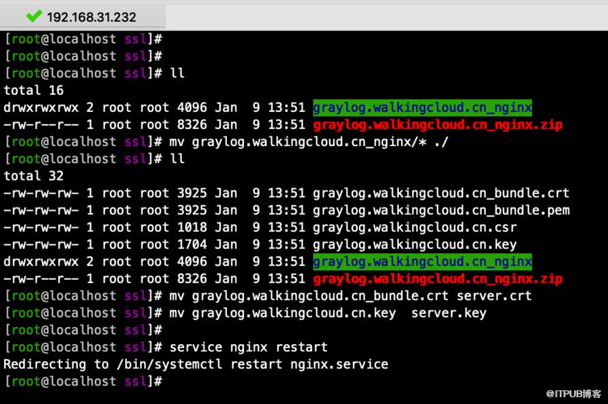Click the graylog.walkingcloud.cn_bundle.crt filename in the listing
608x404 pixels.
point(441,193)
